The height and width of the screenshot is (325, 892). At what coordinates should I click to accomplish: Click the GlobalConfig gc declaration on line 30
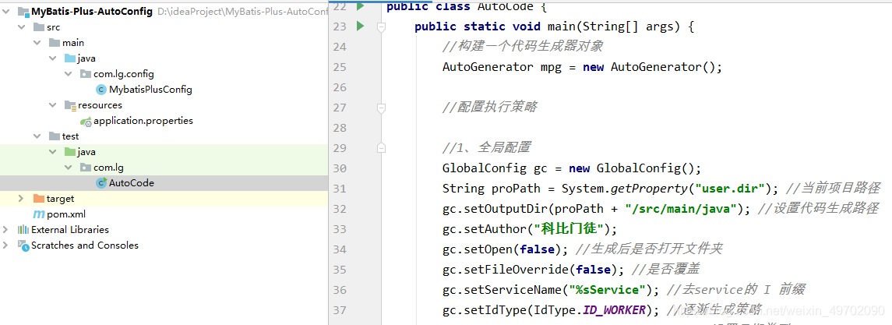[x=573, y=168]
